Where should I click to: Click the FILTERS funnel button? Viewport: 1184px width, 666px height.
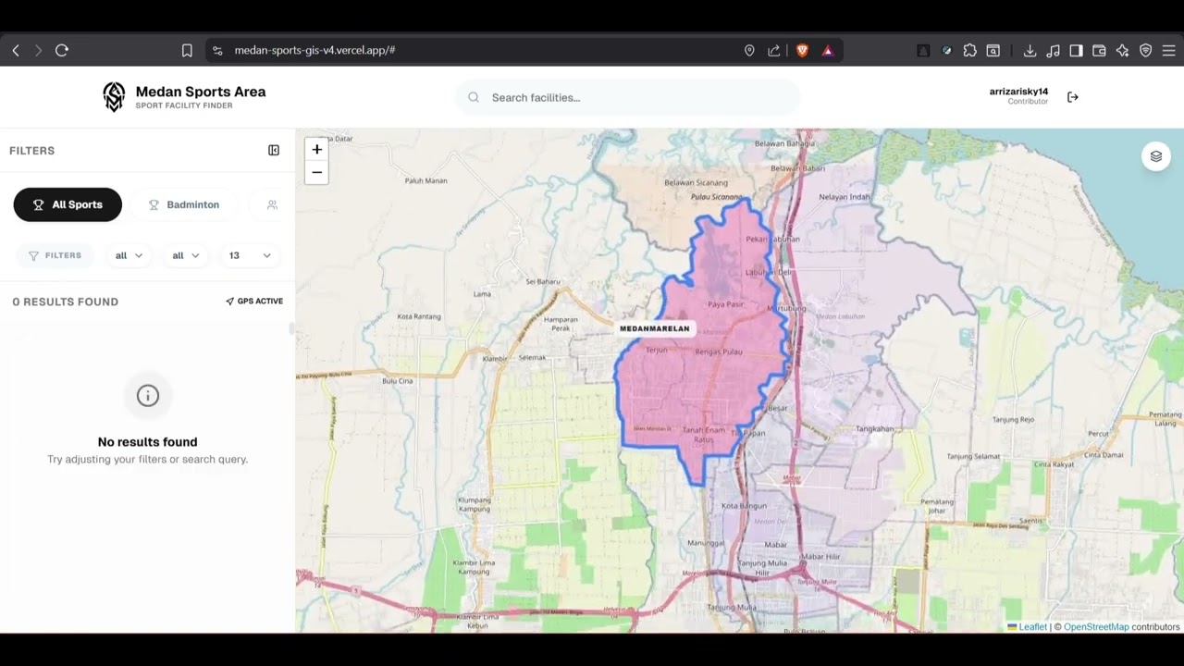(x=55, y=255)
